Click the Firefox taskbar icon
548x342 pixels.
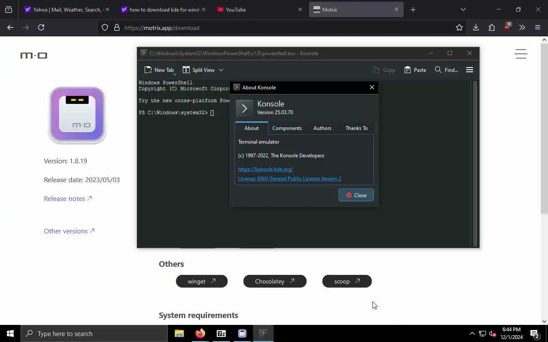pos(200,333)
